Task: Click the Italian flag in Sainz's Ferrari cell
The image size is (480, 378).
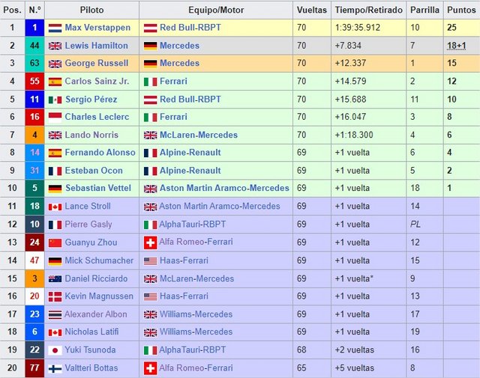Action: tap(150, 82)
